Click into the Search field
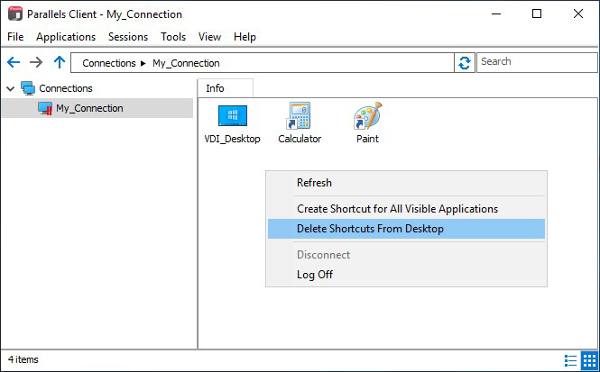 (537, 62)
